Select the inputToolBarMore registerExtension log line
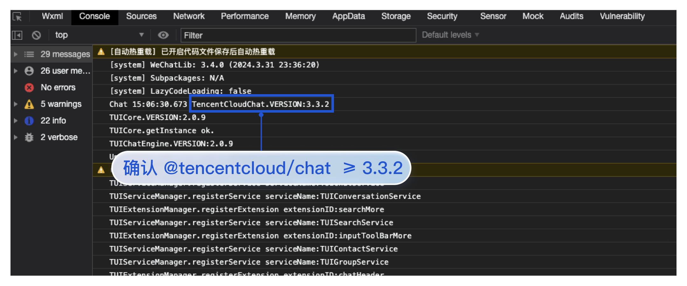Screen dimensions: 687x286 tap(385, 236)
